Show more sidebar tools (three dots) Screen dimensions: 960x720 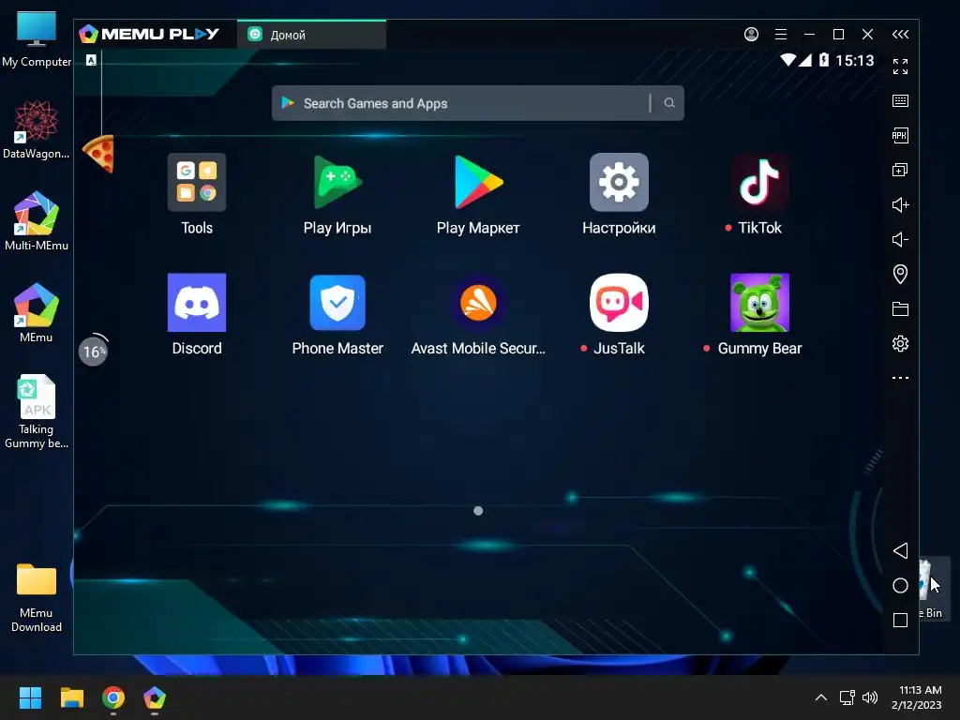[x=900, y=378]
